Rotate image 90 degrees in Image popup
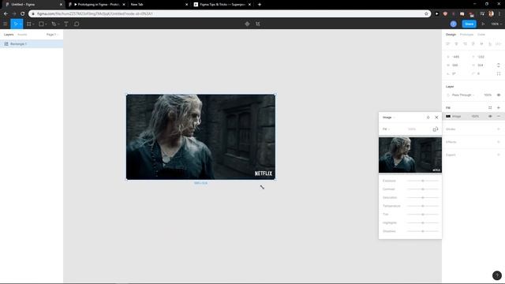The width and height of the screenshot is (505, 284). (x=436, y=129)
